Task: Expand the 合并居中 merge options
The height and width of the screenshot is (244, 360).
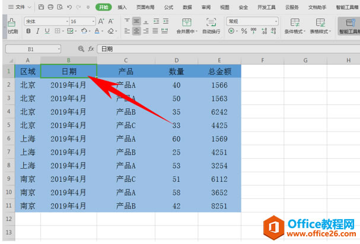Action: click(197, 31)
